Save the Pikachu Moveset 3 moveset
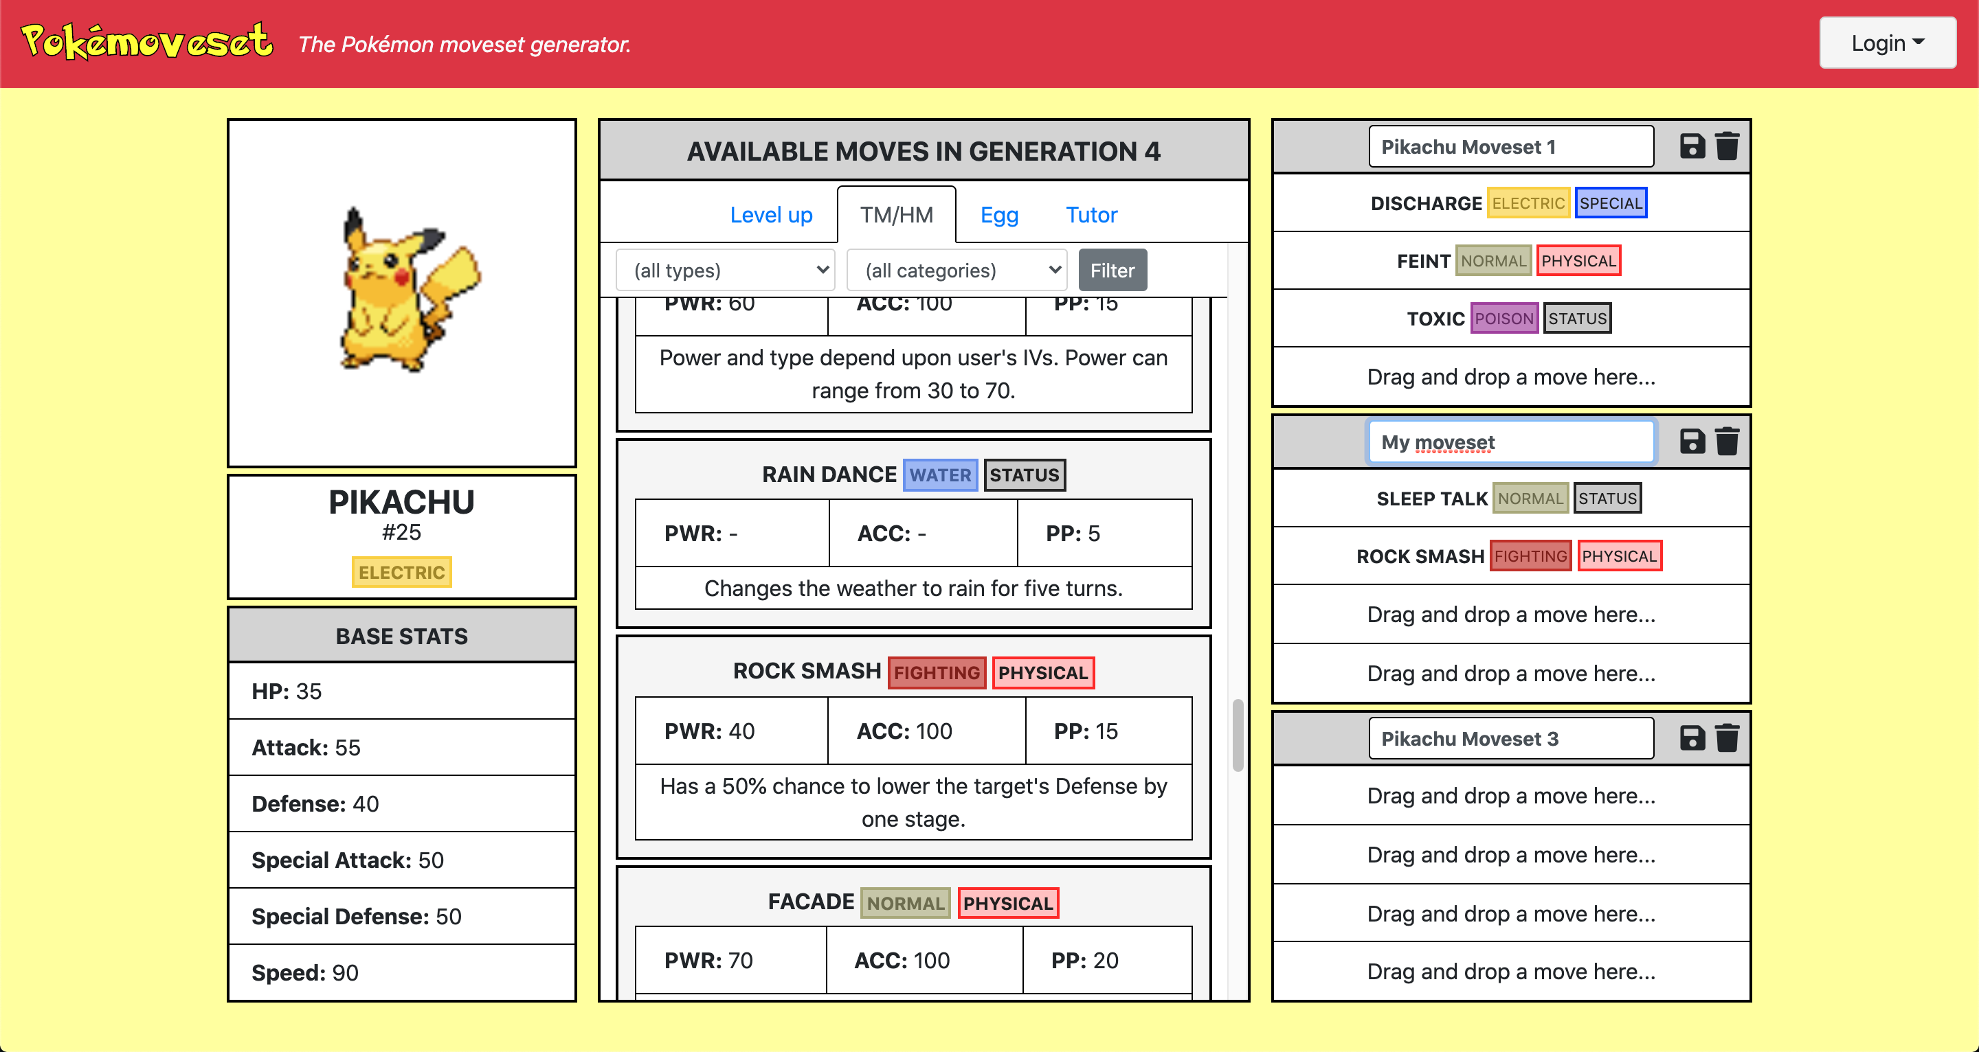Image resolution: width=1979 pixels, height=1052 pixels. point(1692,738)
